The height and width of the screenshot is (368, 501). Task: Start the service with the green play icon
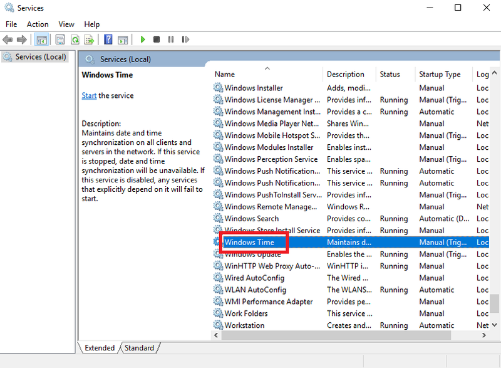(143, 39)
